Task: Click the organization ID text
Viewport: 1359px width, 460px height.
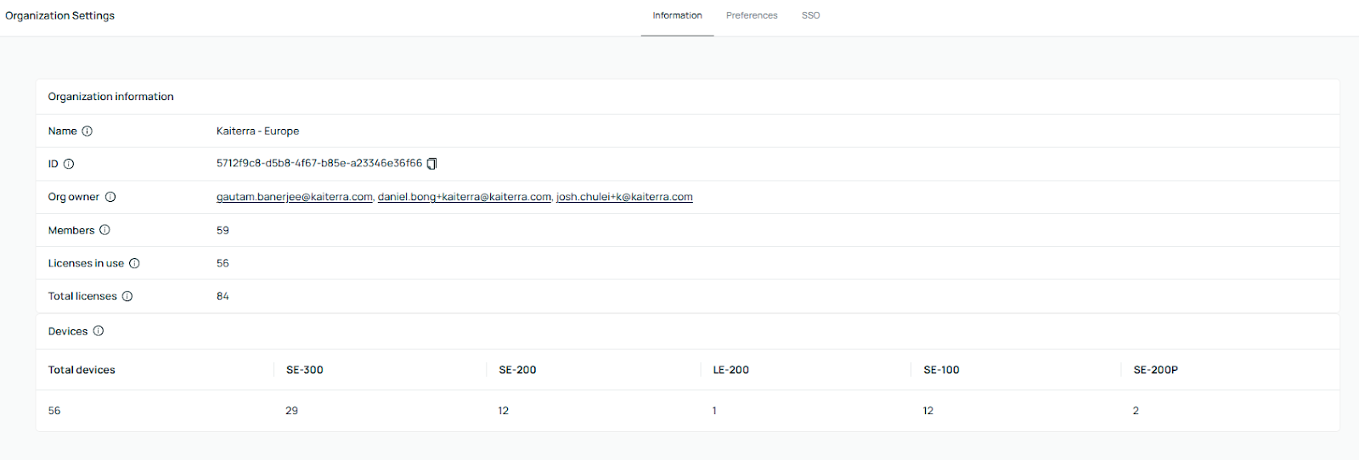Action: (319, 163)
